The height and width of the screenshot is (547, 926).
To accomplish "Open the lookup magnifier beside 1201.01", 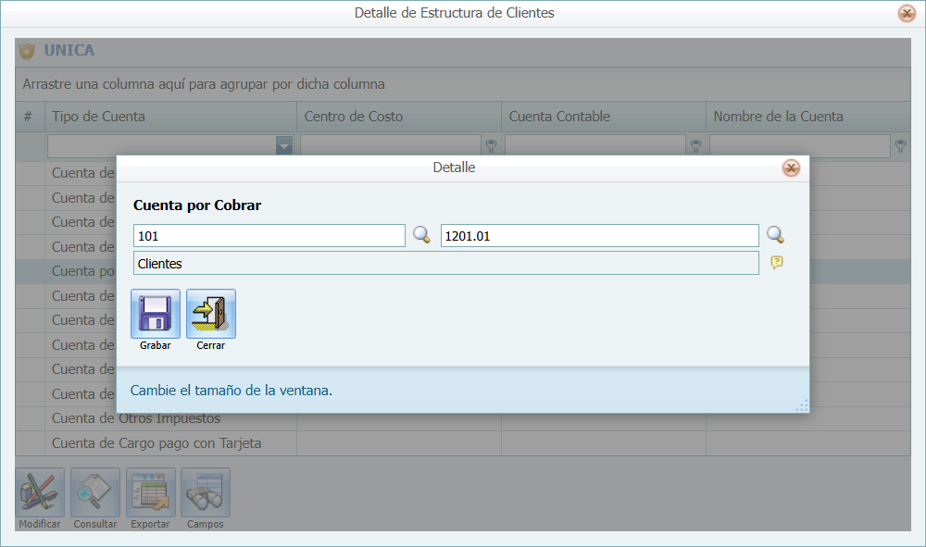I will pos(776,235).
